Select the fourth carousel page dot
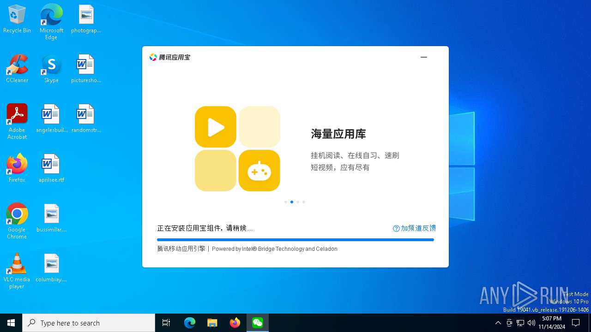591x332 pixels. (x=304, y=202)
